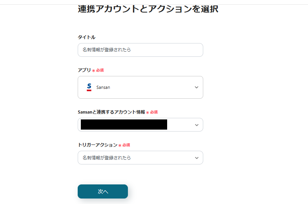Click the Sansan text in the app selector

coord(103,87)
